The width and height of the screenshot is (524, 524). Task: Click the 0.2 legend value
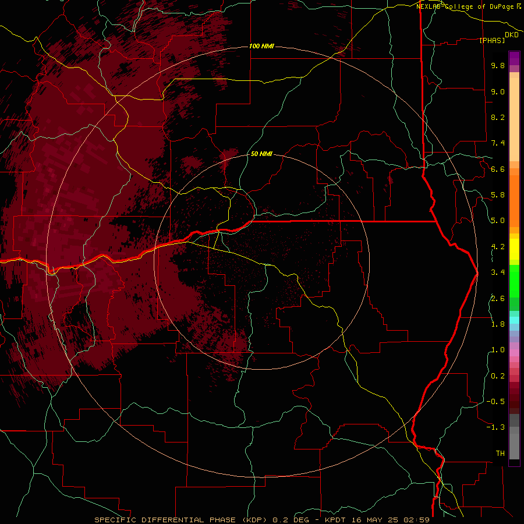tap(498, 376)
